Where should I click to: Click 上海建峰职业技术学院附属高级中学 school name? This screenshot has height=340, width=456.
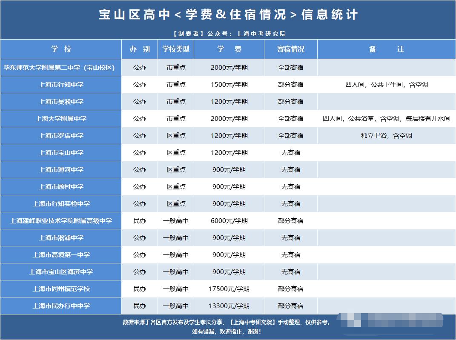pyautogui.click(x=61, y=220)
